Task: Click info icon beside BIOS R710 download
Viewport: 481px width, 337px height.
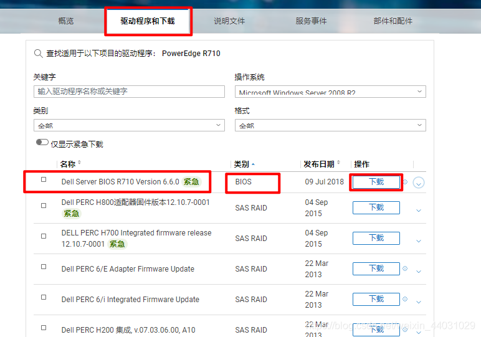Action: (x=406, y=182)
